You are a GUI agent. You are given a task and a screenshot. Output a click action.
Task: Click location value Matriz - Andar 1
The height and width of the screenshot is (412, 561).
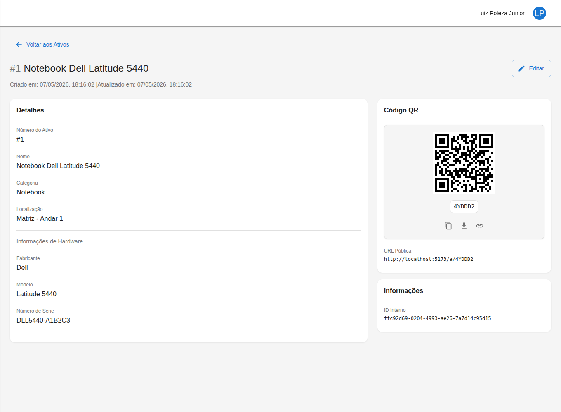pos(40,218)
